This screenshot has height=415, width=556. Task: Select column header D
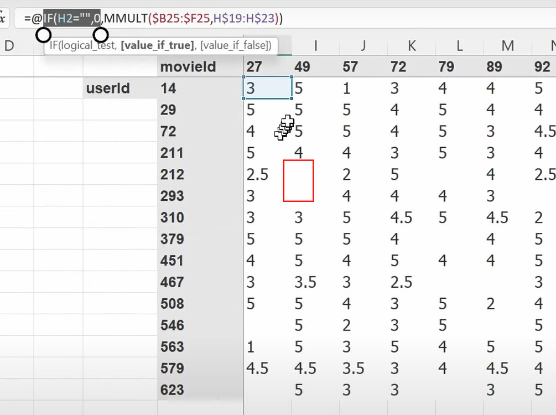[9, 46]
